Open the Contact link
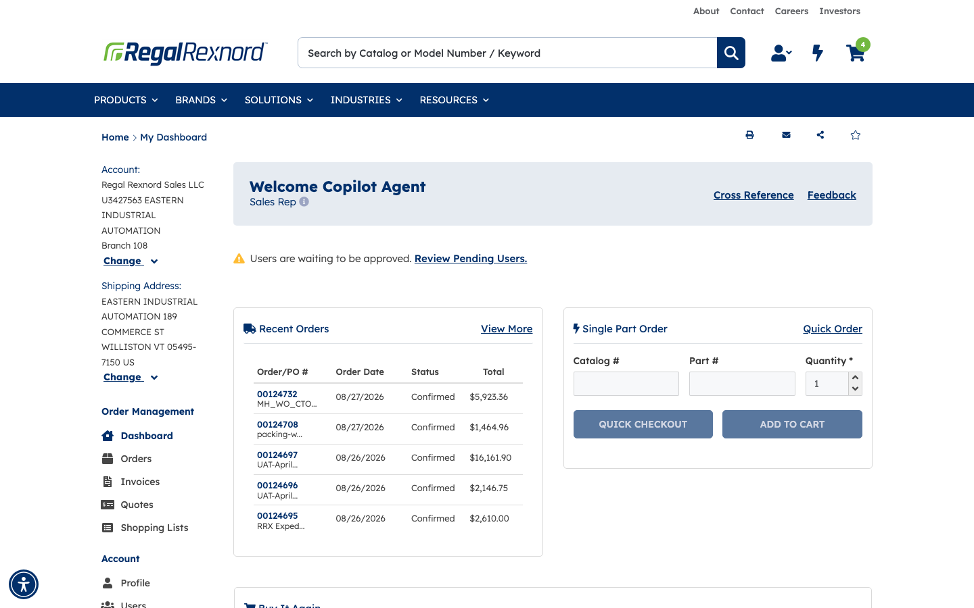 tap(747, 11)
